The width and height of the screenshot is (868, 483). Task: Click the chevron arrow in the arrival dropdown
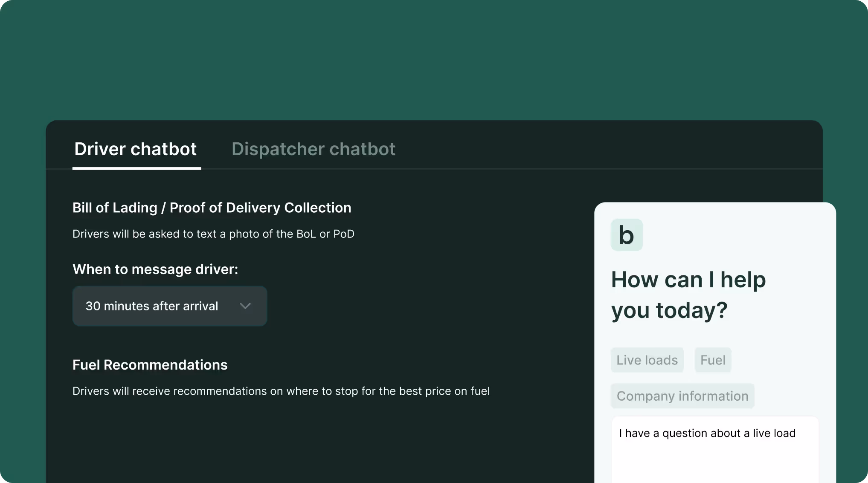click(x=245, y=306)
